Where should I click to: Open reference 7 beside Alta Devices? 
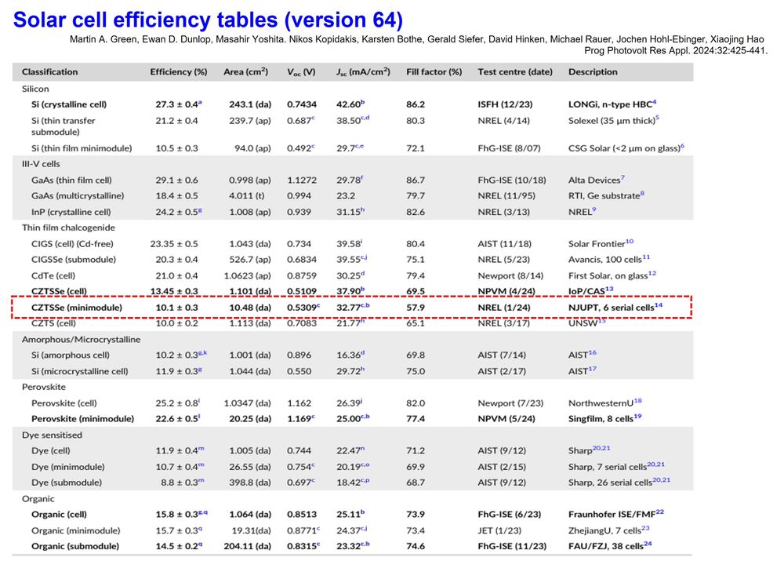(622, 178)
